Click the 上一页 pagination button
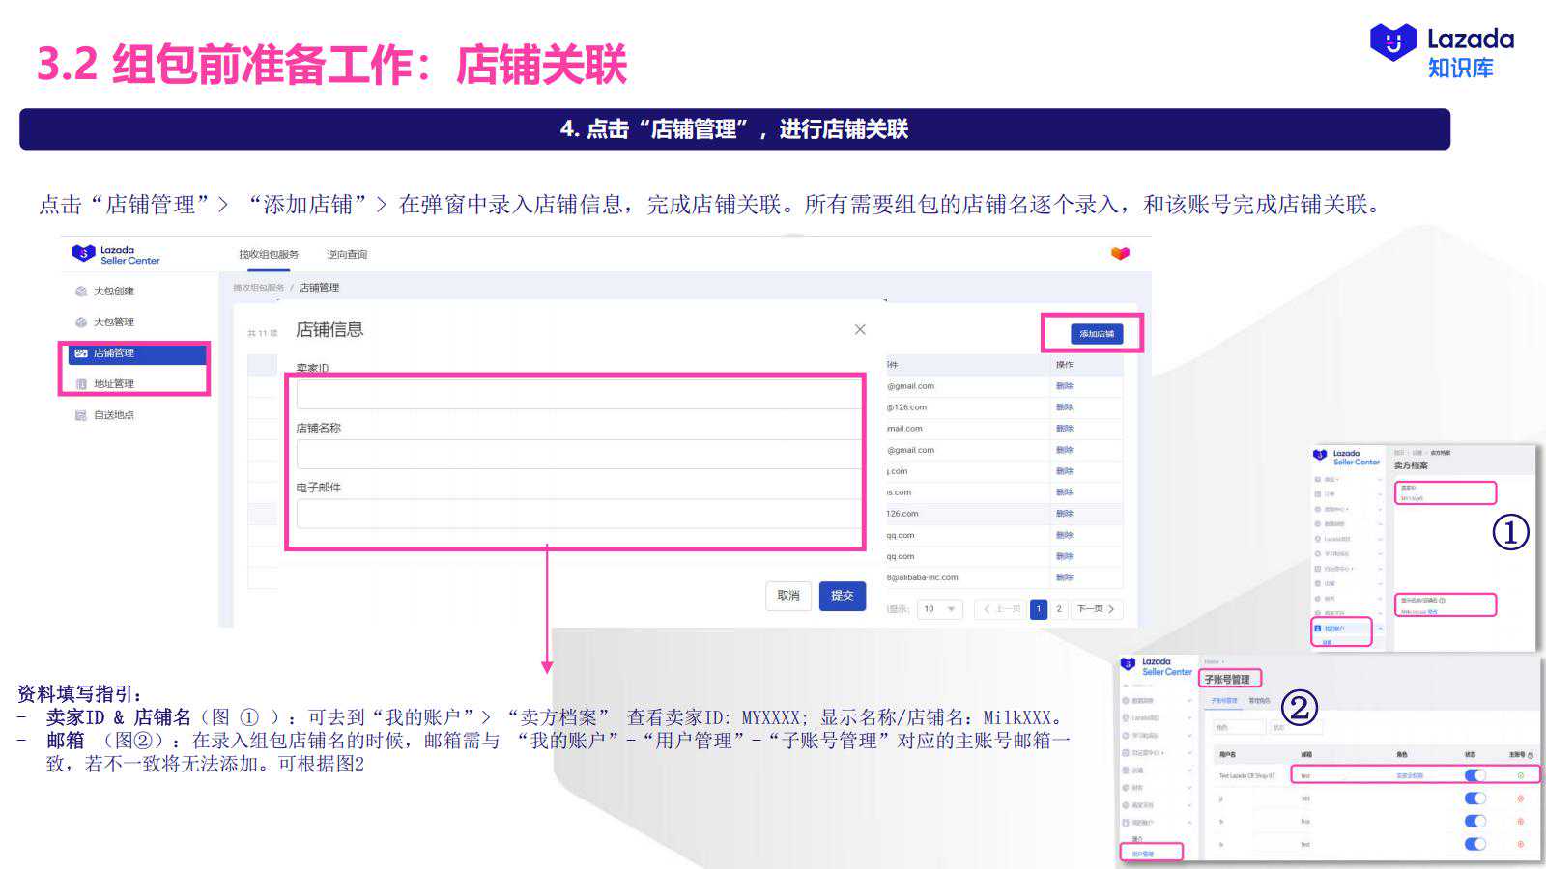The height and width of the screenshot is (869, 1546). tap(1001, 609)
